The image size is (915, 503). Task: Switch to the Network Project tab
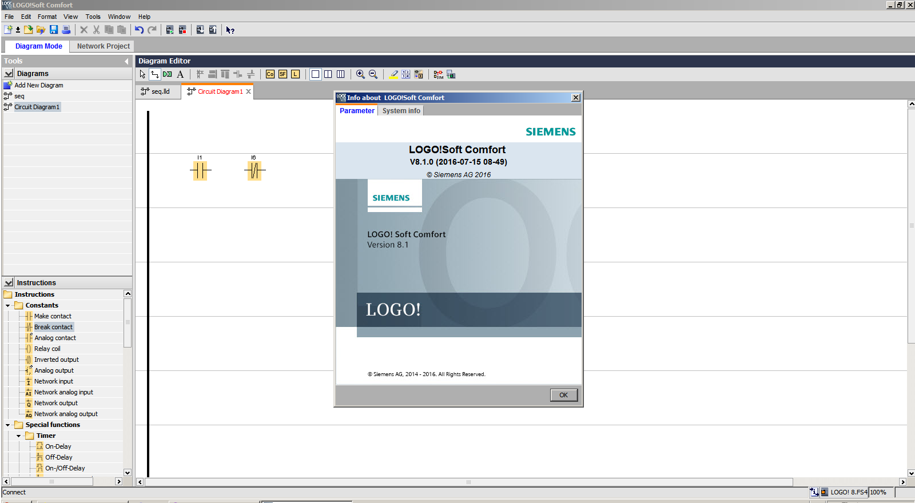104,46
